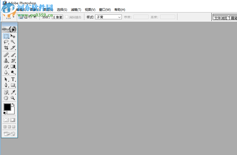Activate the Gradient tool
237x155 pixels.
[x=13, y=67]
